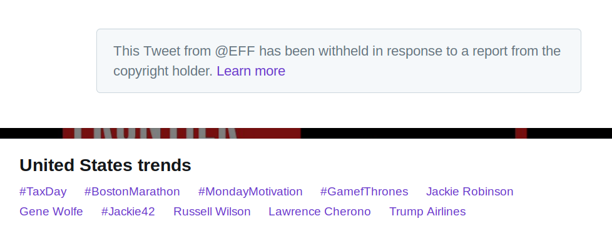Open the Gene Wolfe trending topic

coord(51,212)
